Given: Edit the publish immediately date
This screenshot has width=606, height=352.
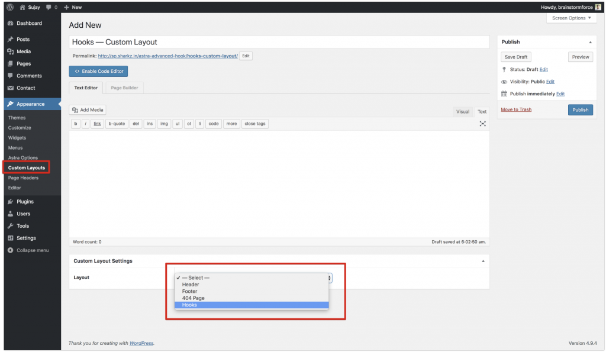Looking at the screenshot, I should tap(560, 94).
